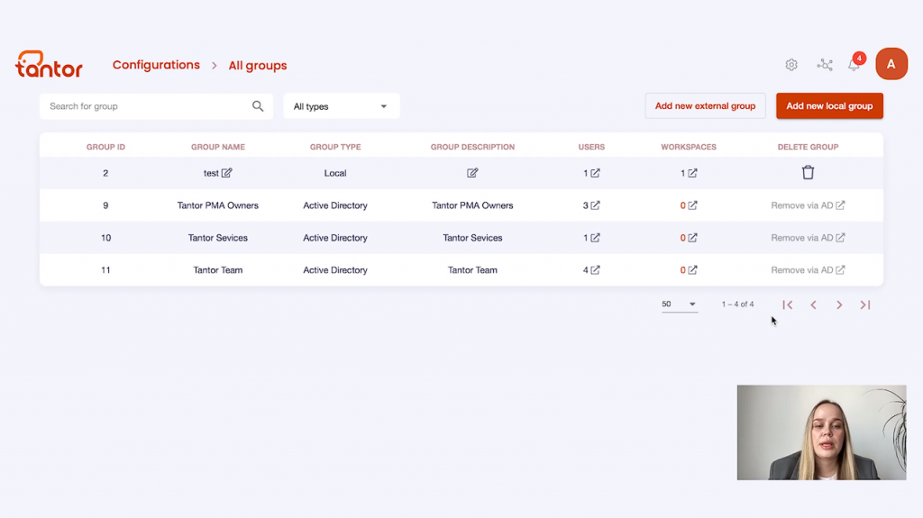Click the 1 – 4 of 4 pagination text

[x=737, y=304]
